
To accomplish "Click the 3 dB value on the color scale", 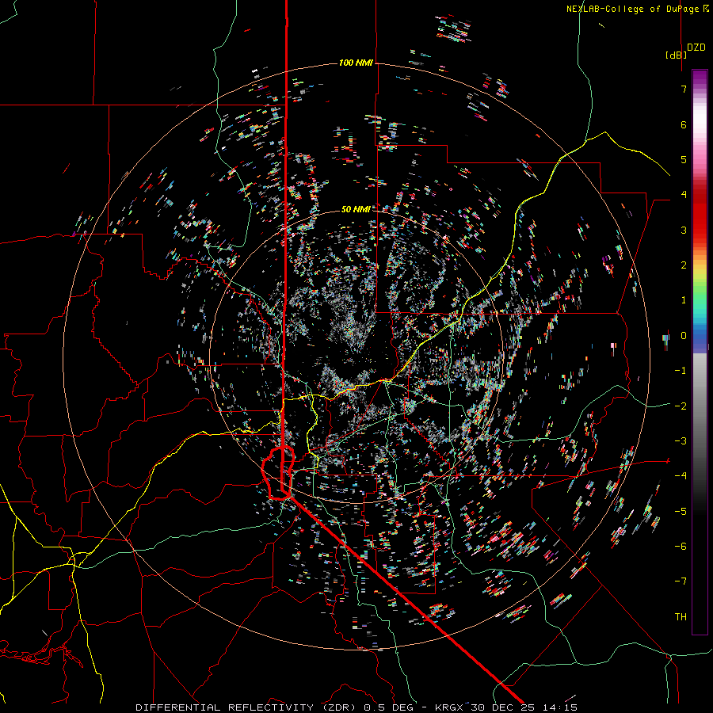I will pos(684,230).
